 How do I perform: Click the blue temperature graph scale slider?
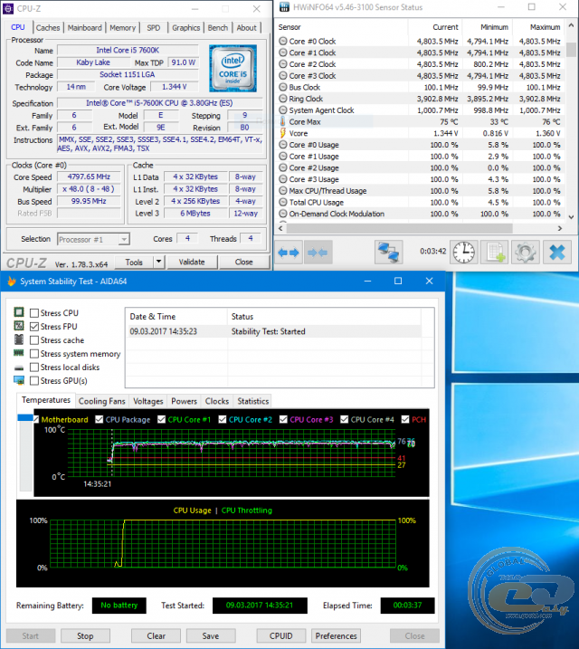coord(24,417)
